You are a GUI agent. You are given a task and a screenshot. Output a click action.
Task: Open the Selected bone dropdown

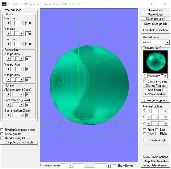167,42
